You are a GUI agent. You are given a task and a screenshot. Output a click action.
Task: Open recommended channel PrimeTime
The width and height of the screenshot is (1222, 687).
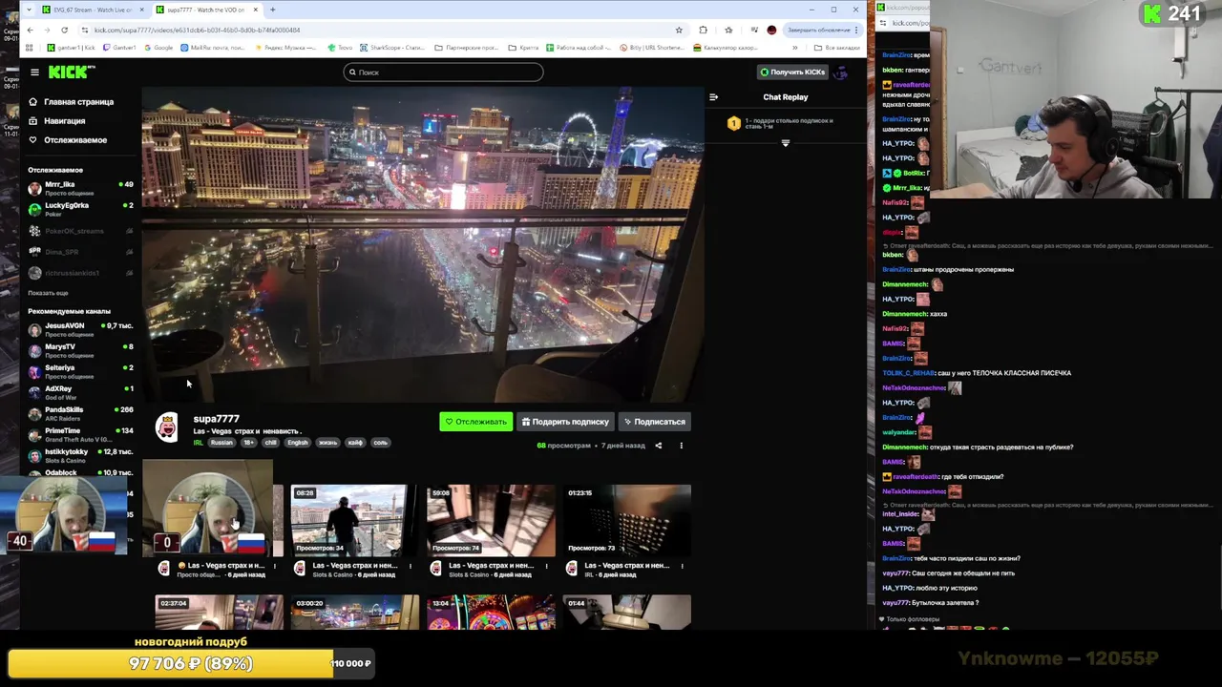[x=80, y=435]
